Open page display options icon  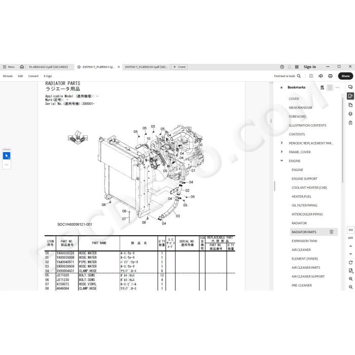tap(350, 270)
